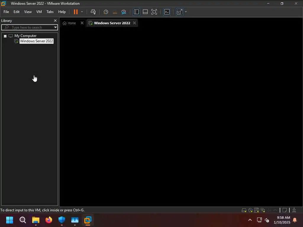Collapse the My Computer tree node
The image size is (303, 227).
point(5,36)
